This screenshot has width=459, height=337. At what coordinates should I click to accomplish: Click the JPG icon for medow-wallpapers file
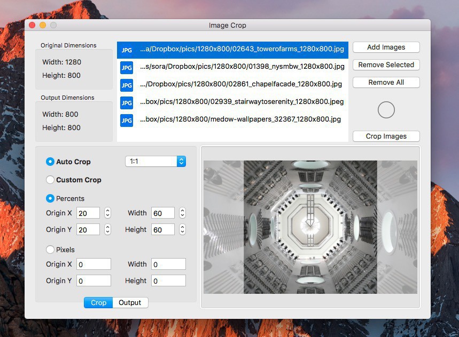pos(127,121)
